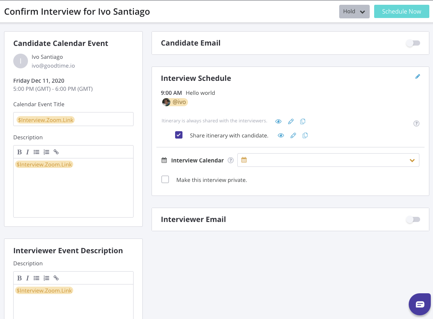Click the help icon beside Interview Calendar
The image size is (433, 319).
(231, 160)
